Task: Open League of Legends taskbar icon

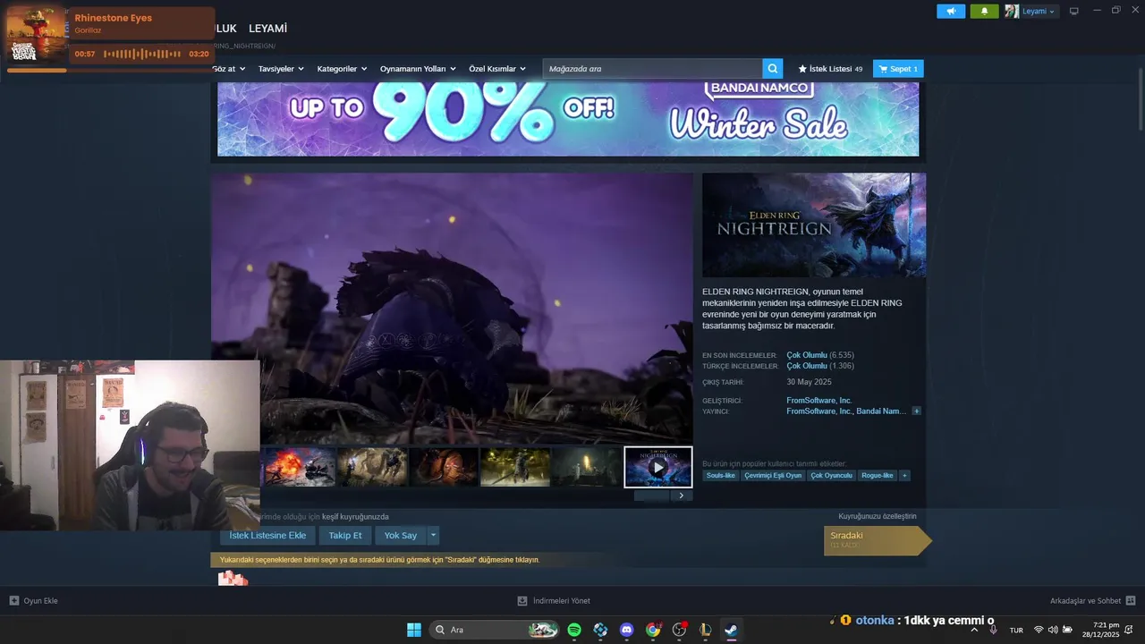Action: coord(705,630)
